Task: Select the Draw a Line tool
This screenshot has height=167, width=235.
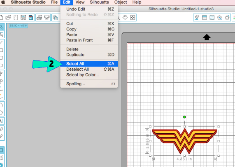Action: click(2, 42)
